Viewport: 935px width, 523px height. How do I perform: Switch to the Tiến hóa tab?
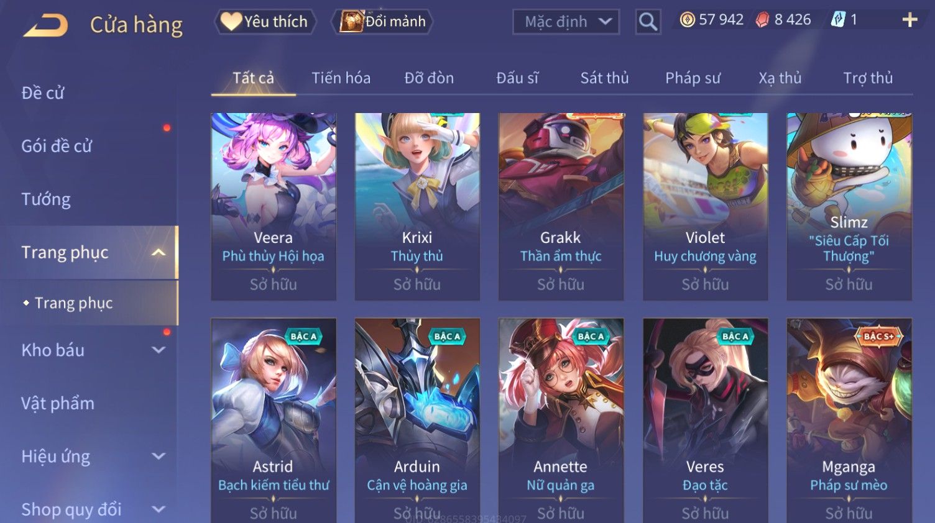coord(341,78)
